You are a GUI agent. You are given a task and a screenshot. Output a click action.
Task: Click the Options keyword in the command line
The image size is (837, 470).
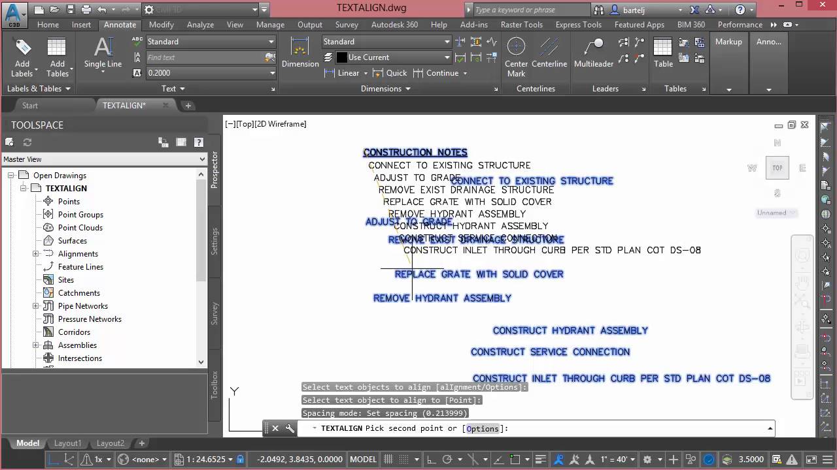(x=483, y=429)
